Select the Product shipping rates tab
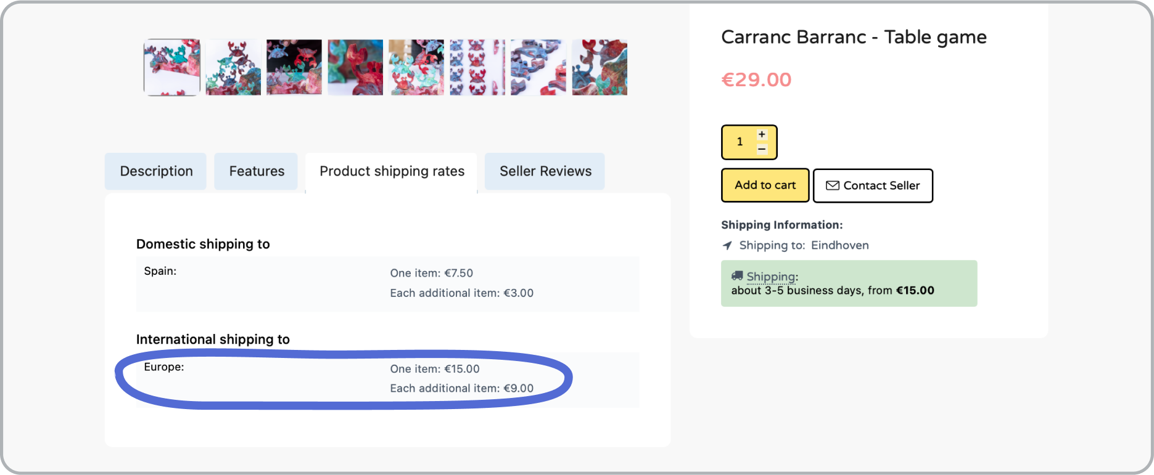 point(392,172)
